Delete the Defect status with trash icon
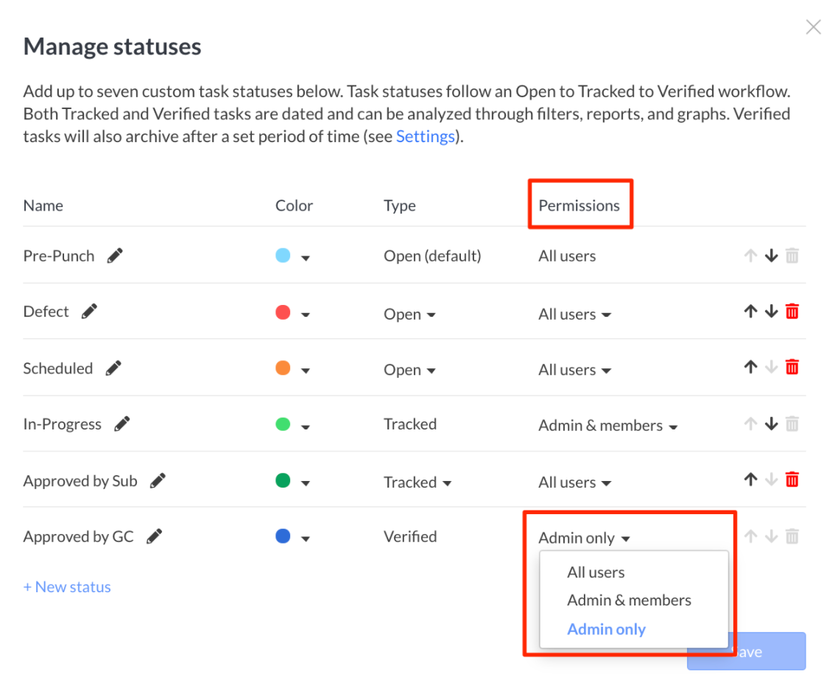This screenshot has height=688, width=835. [x=792, y=312]
